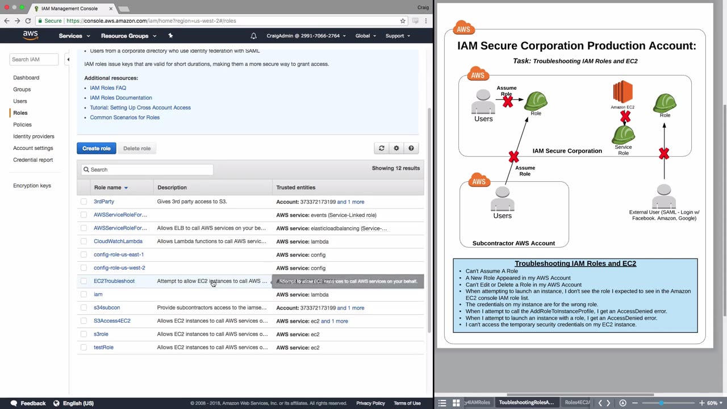Viewport: 727px width, 409px height.
Task: Go to previous page arrow in diagram app
Action: [x=600, y=403]
